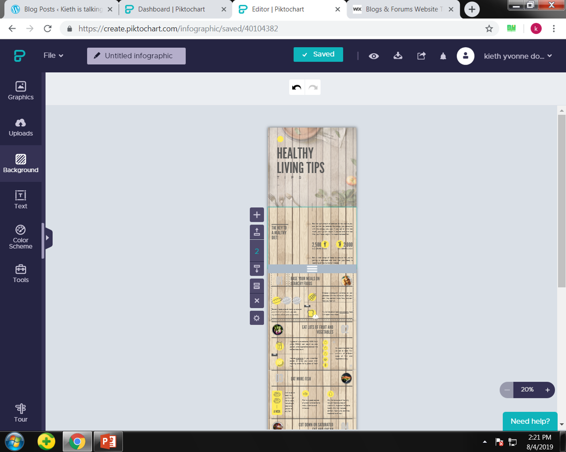
Task: Click the share icon in header
Action: point(421,56)
